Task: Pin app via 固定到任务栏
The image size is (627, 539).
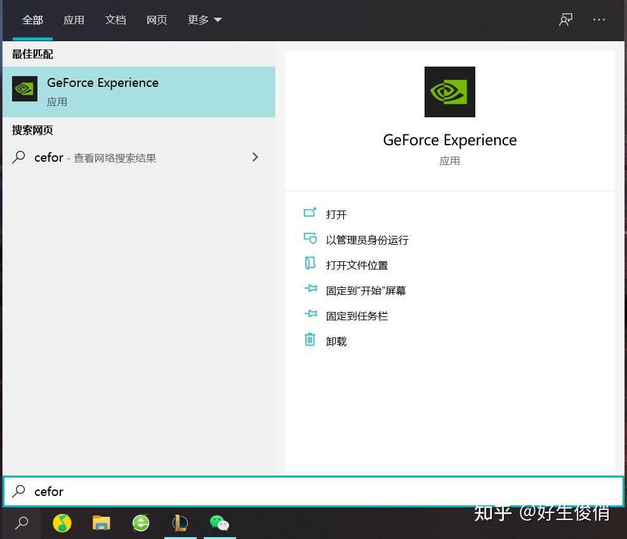Action: (x=357, y=316)
